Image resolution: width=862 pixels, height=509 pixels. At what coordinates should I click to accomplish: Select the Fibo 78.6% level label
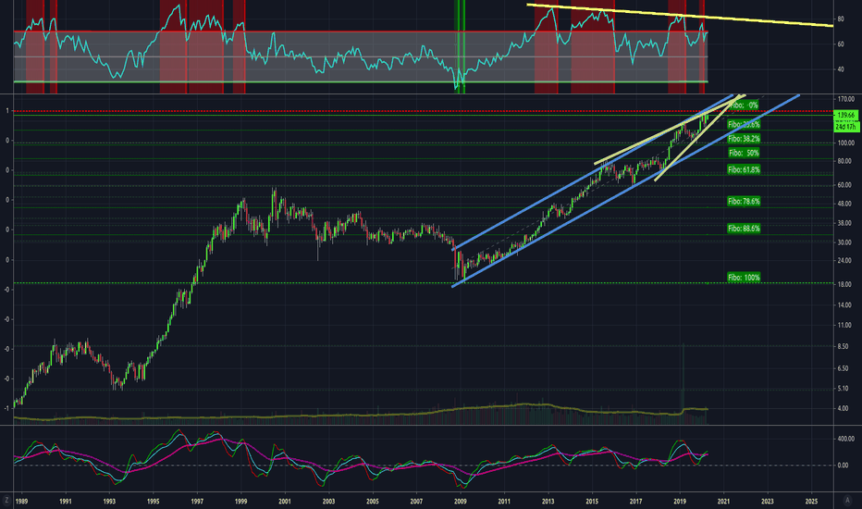click(744, 202)
